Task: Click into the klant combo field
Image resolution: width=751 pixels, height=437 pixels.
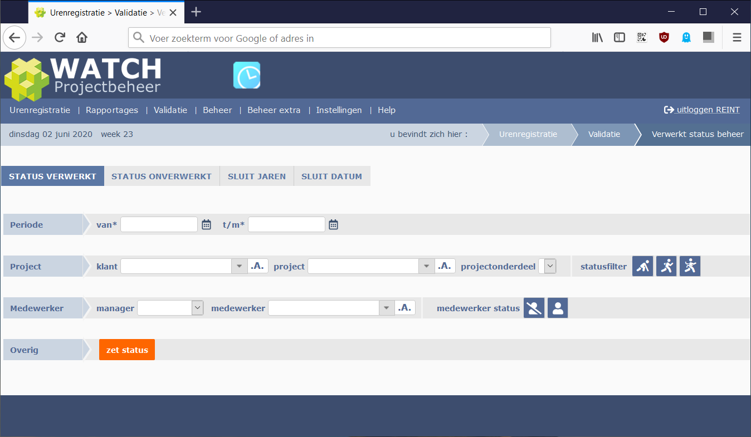Action: [176, 266]
